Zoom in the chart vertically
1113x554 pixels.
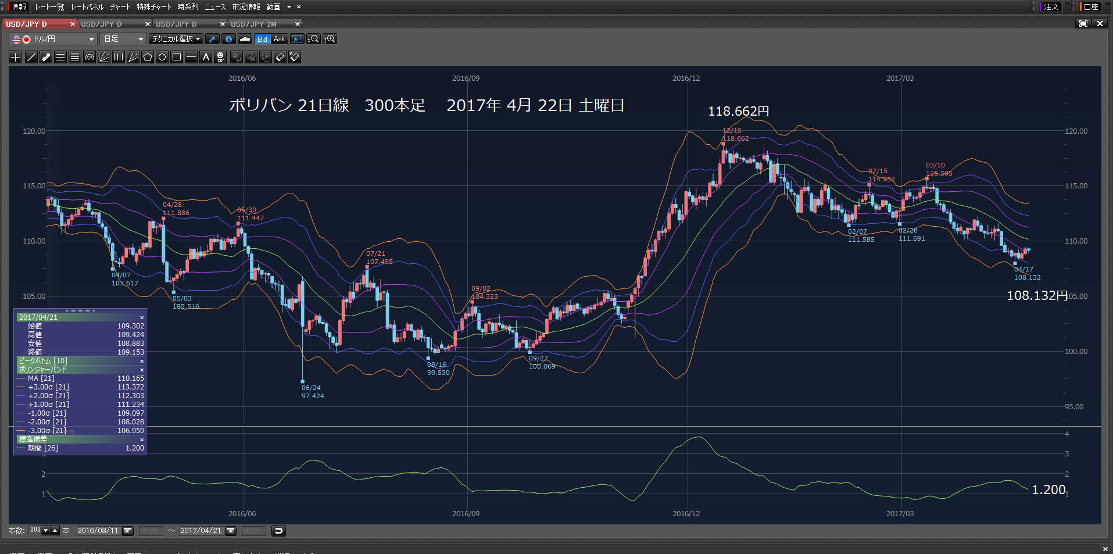pos(330,39)
